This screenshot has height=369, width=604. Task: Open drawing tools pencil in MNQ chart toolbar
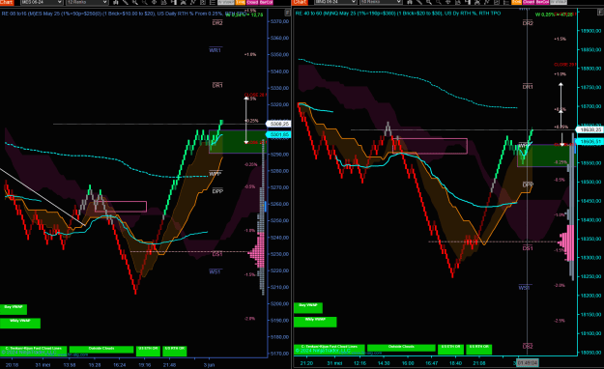(x=418, y=2)
